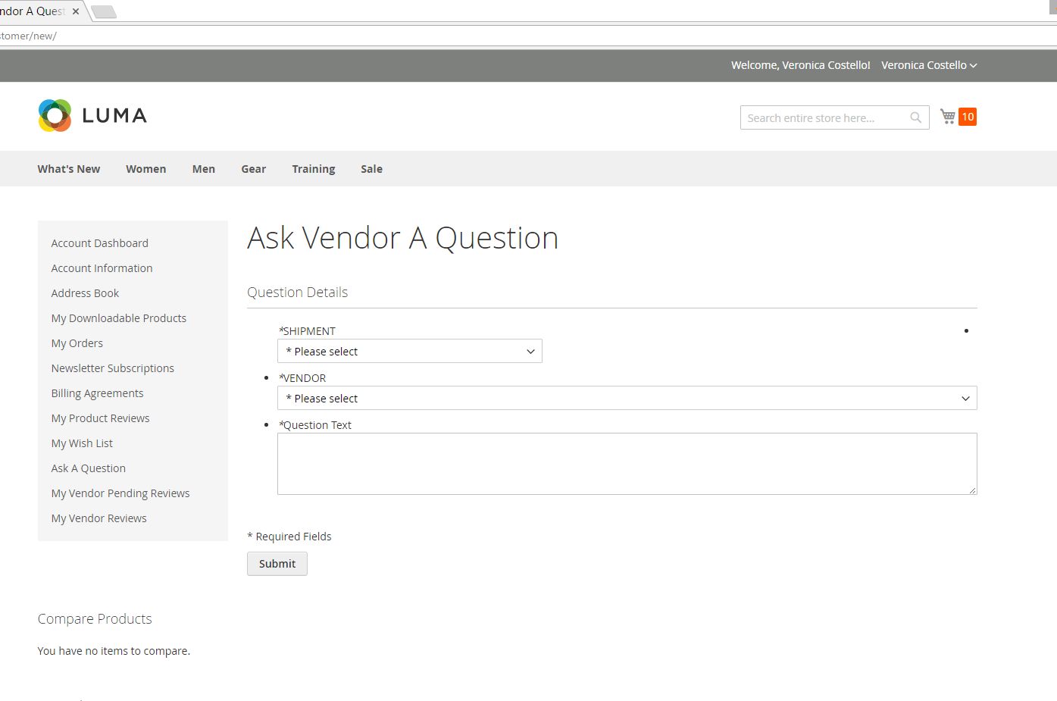Open Account Information link
Screen dimensions: 1057x701
(102, 268)
